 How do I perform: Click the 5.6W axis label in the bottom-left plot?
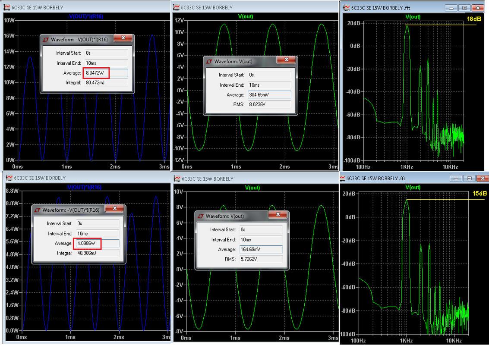point(12,241)
